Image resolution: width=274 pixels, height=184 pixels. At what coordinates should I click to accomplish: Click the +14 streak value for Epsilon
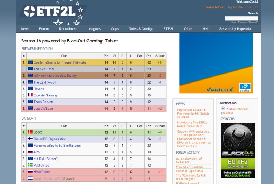coord(160,62)
